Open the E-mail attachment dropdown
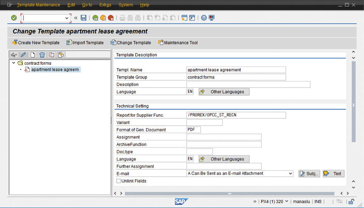The height and width of the screenshot is (208, 364). [x=290, y=174]
